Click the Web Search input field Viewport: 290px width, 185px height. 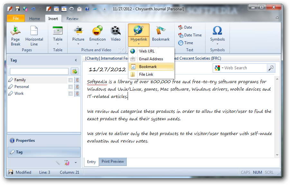(244, 68)
